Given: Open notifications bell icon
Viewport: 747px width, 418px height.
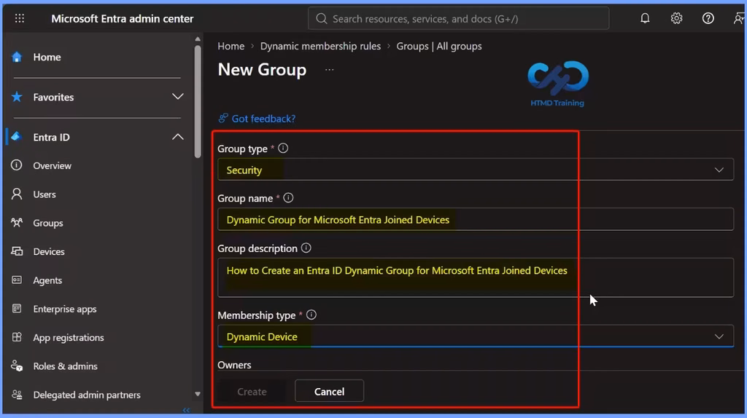Looking at the screenshot, I should tap(645, 18).
